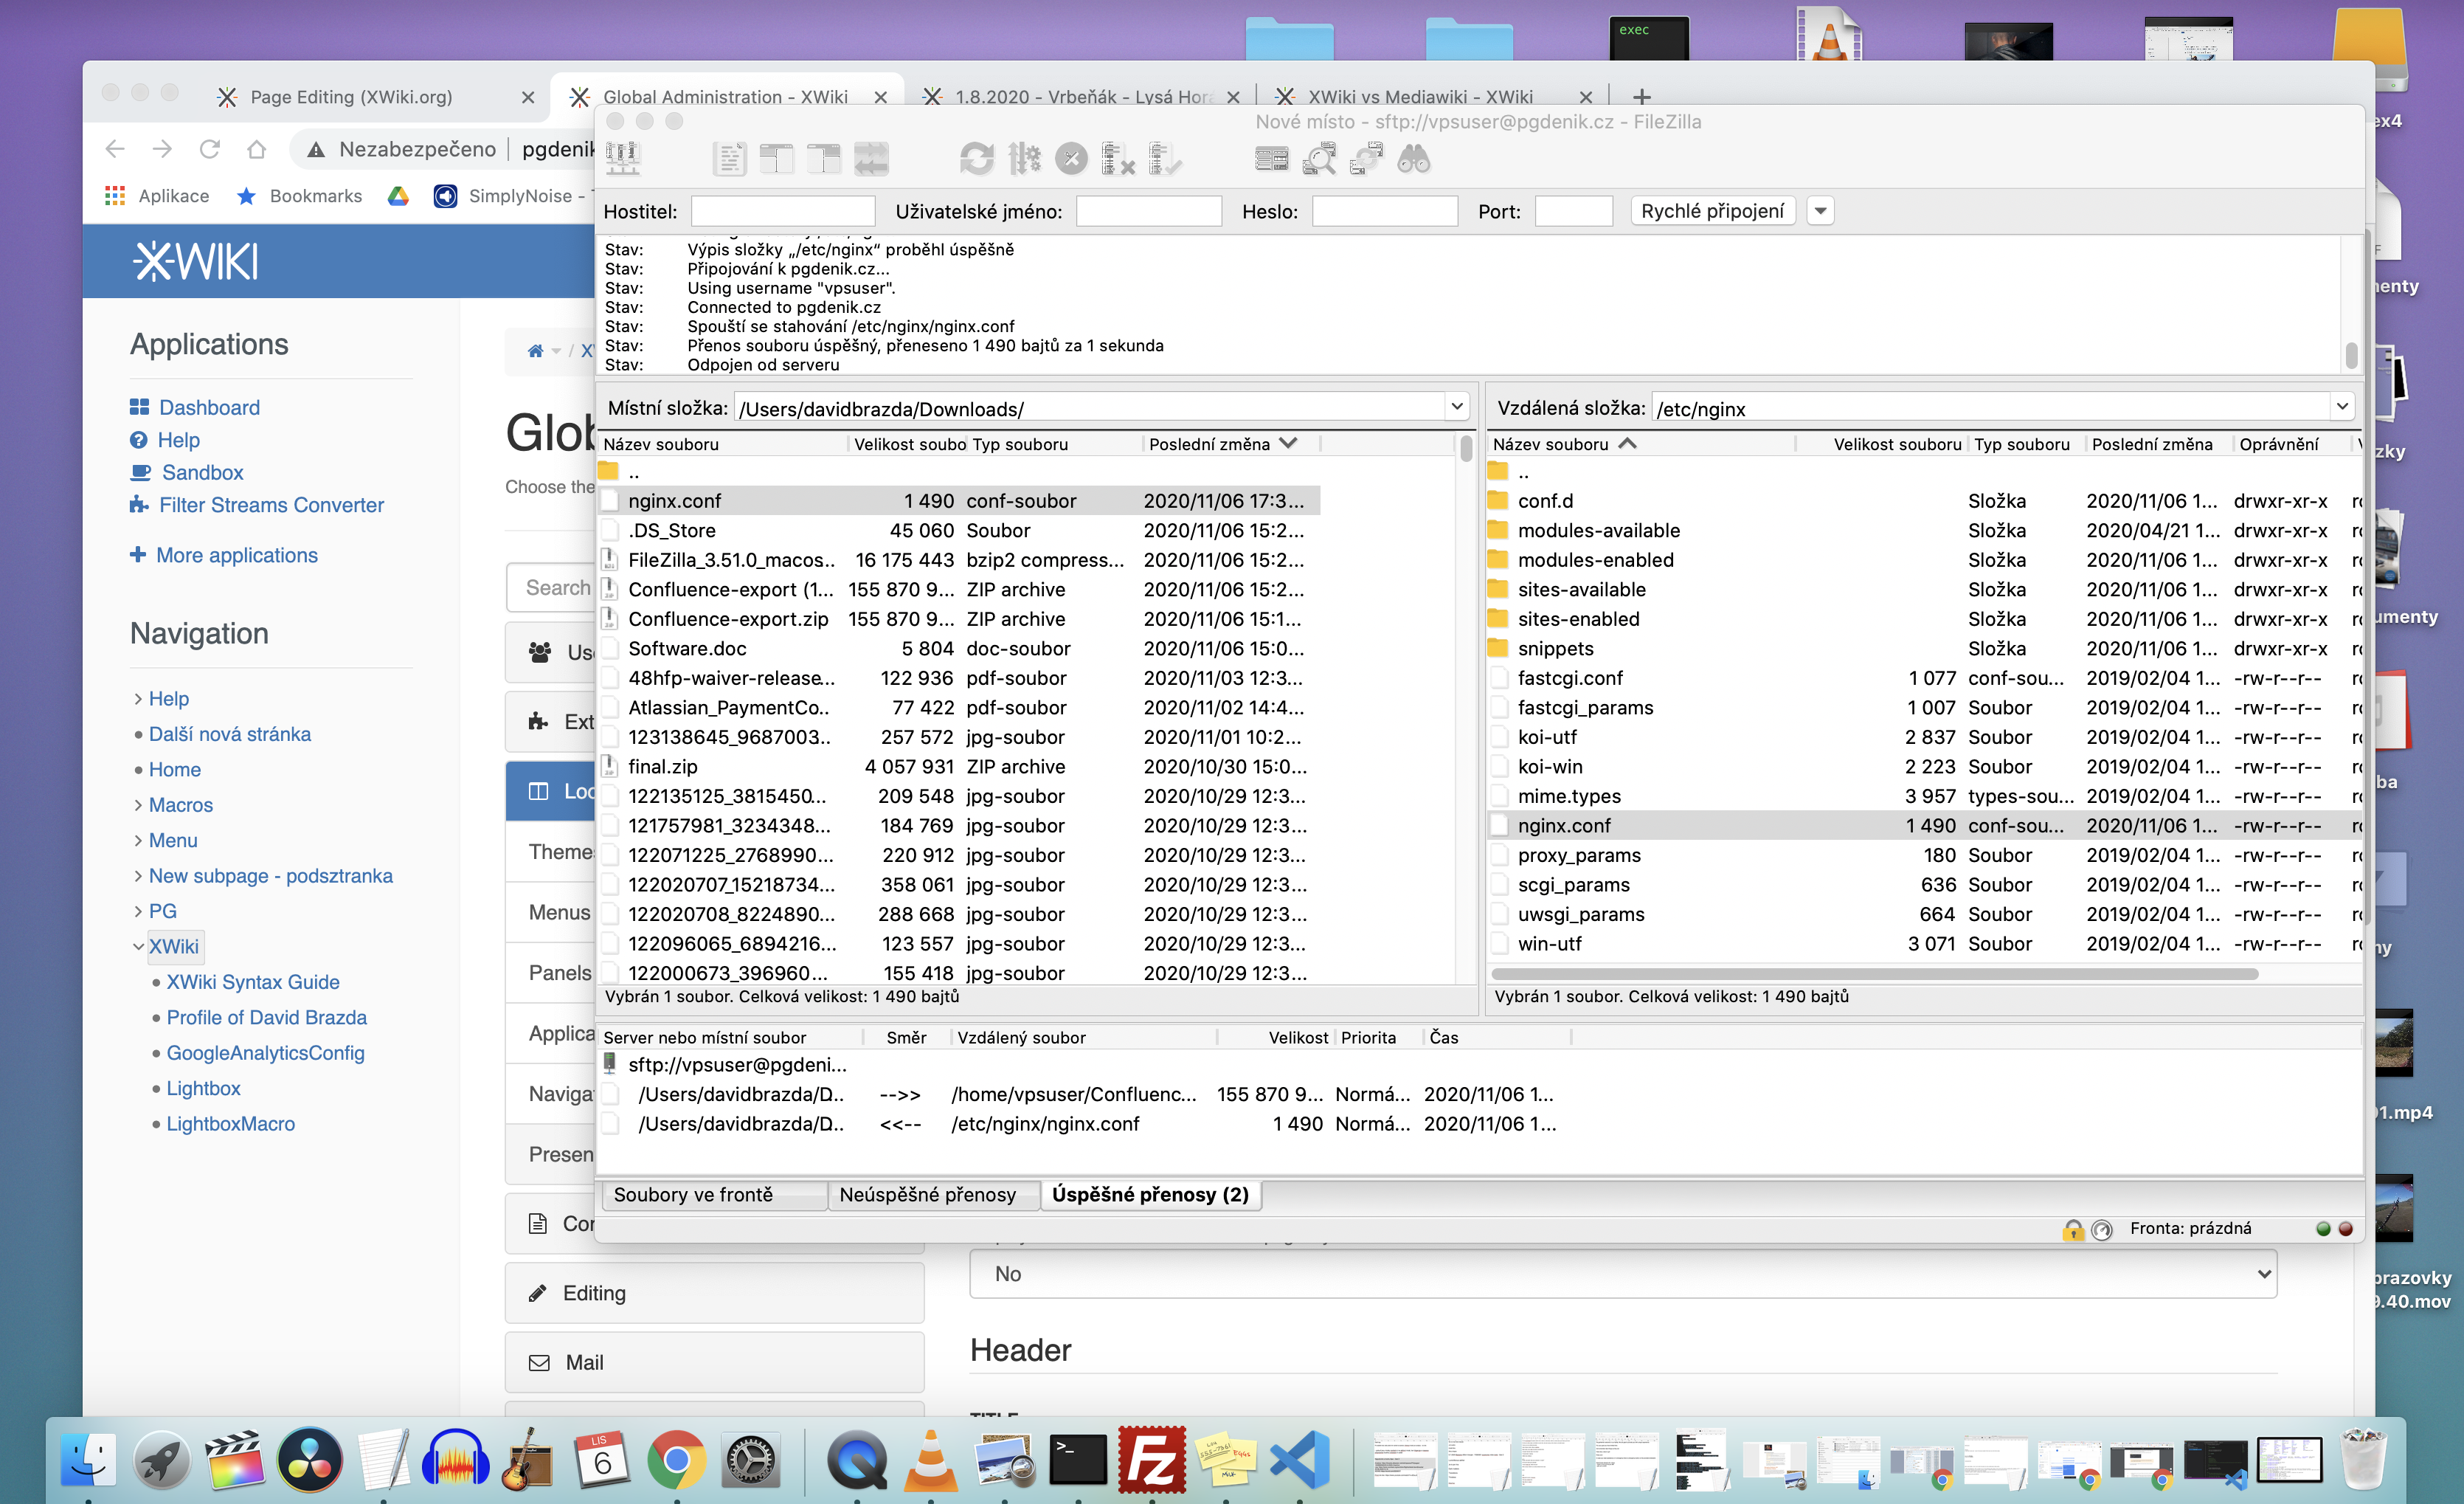Click XWiki logo in header

pyautogui.click(x=196, y=261)
